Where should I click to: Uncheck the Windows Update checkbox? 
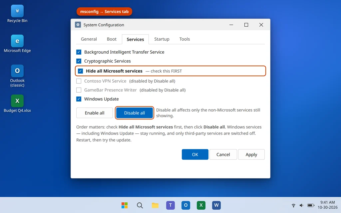pyautogui.click(x=79, y=99)
